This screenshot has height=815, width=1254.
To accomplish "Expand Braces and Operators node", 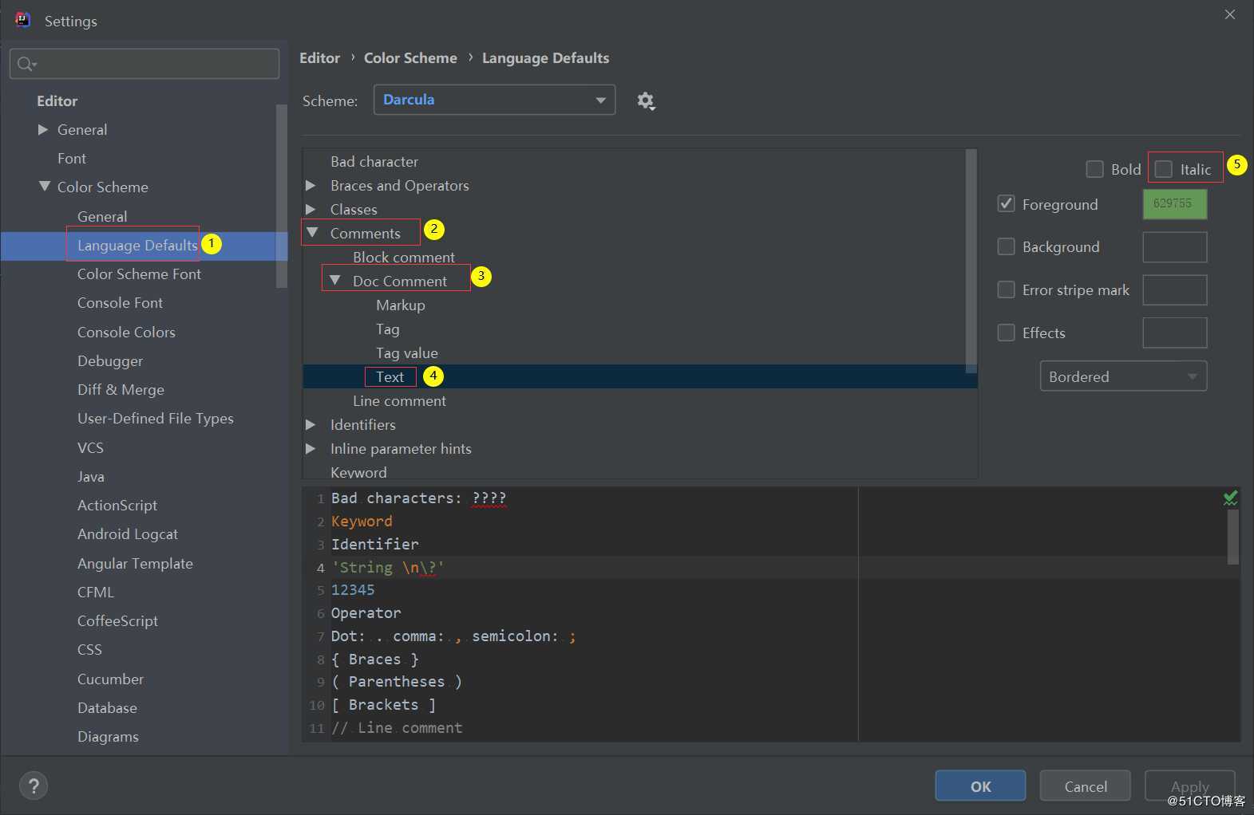I will pyautogui.click(x=311, y=185).
